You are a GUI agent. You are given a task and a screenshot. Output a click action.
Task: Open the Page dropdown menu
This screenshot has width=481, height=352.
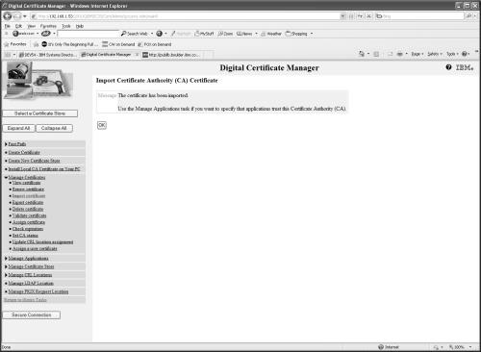pos(418,54)
